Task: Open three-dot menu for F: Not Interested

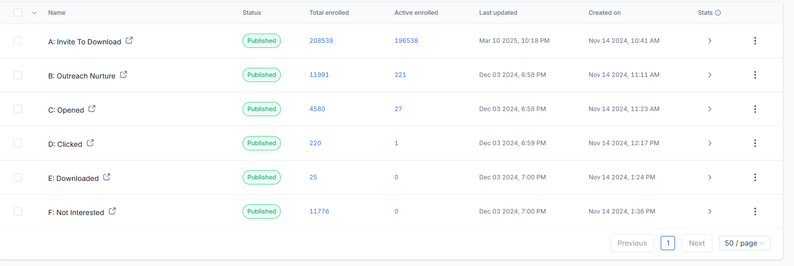Action: point(755,211)
